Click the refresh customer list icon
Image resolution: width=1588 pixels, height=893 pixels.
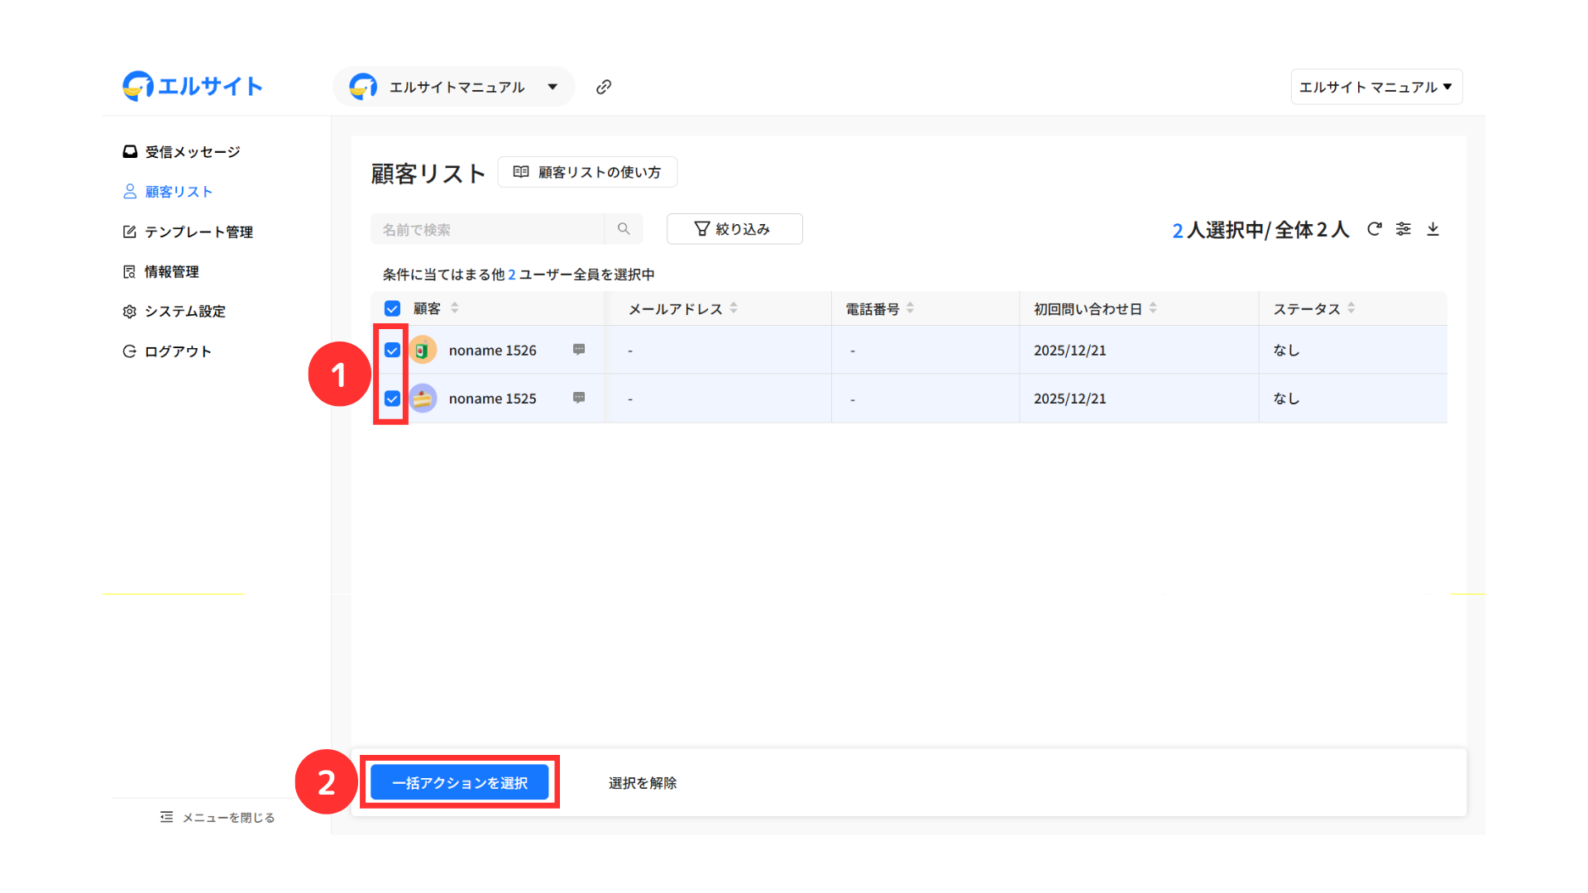[x=1374, y=229]
